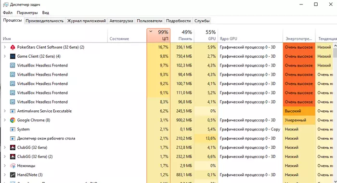Switch to the Автозагрузка tab
337x183 pixels.
[121, 21]
